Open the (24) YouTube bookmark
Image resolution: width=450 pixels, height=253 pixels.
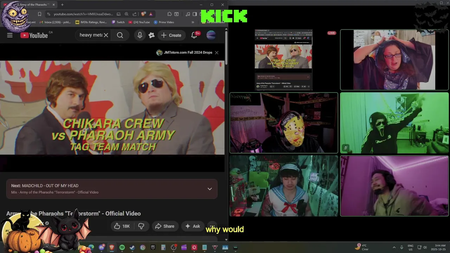139,22
